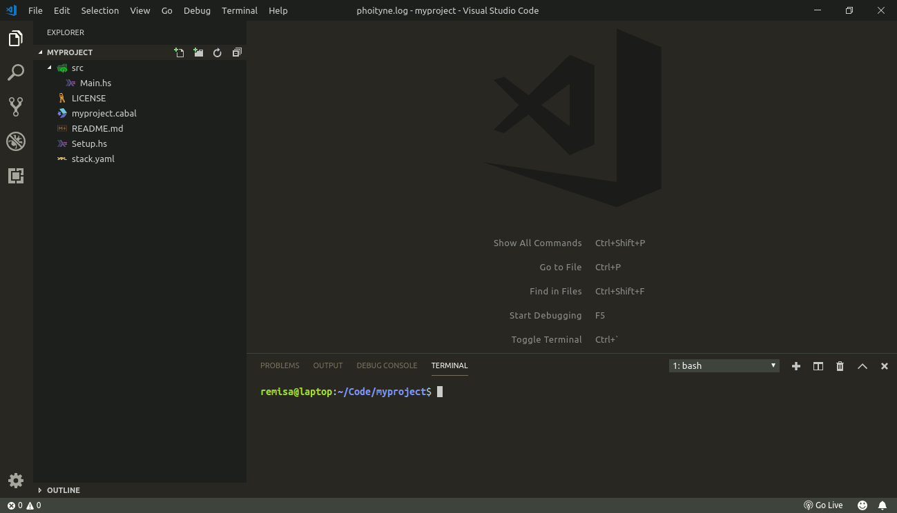Toggle the Debug sidebar view
897x513 pixels.
coord(16,141)
